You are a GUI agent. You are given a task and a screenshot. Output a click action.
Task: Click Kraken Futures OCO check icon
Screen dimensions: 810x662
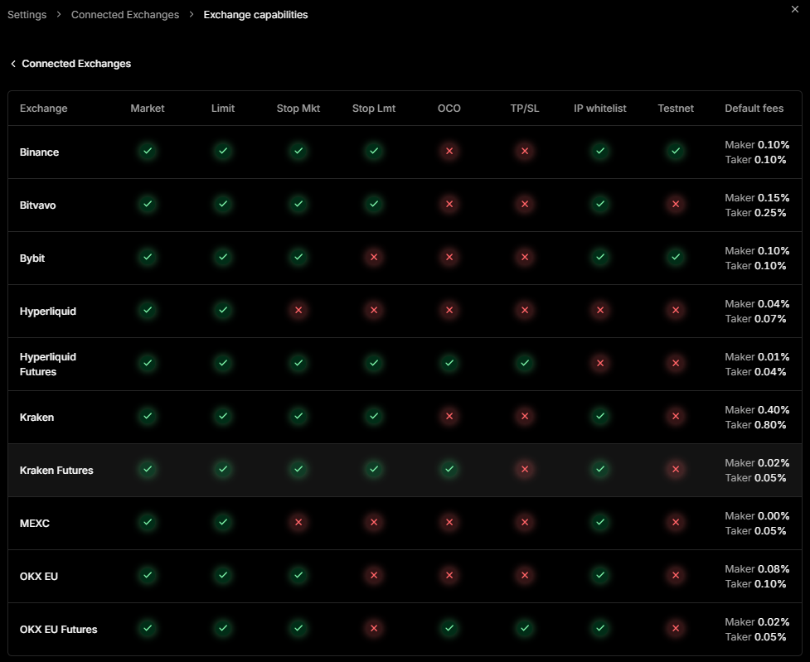click(x=449, y=470)
